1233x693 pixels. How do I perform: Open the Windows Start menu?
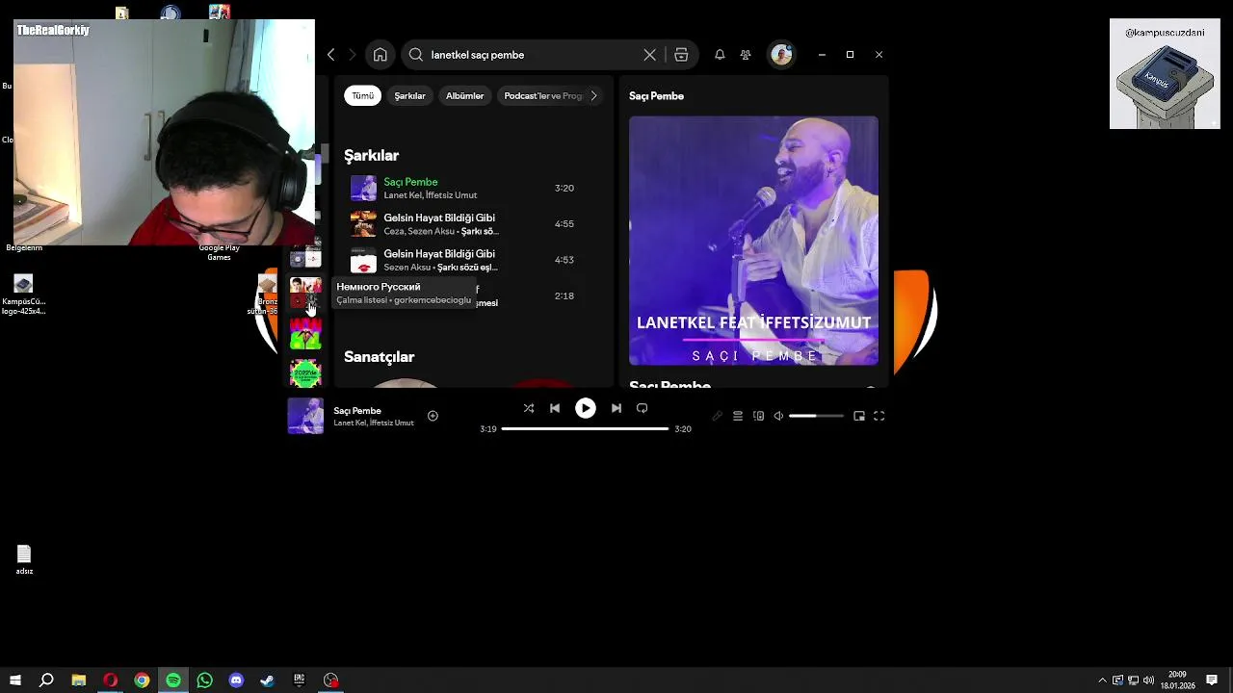coord(15,680)
